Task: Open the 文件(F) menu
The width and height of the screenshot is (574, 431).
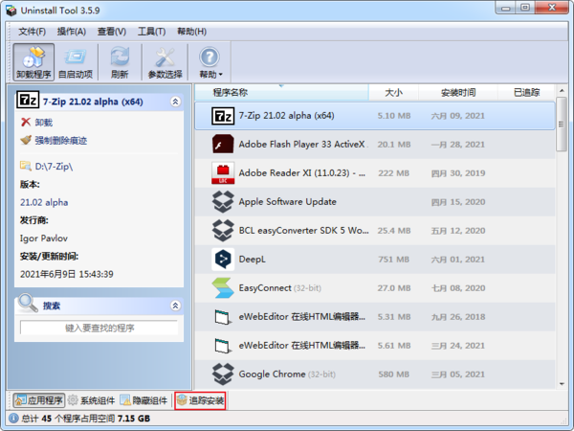Action: (33, 32)
